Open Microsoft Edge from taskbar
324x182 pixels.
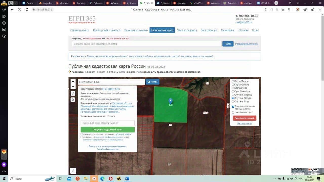(x=102, y=179)
